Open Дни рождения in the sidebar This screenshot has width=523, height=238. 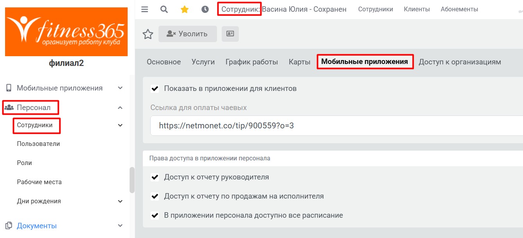coord(39,201)
